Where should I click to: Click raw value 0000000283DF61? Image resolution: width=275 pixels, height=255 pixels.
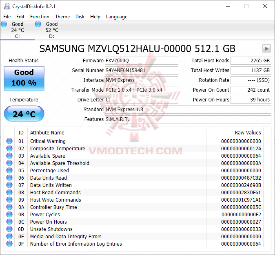click(x=241, y=193)
